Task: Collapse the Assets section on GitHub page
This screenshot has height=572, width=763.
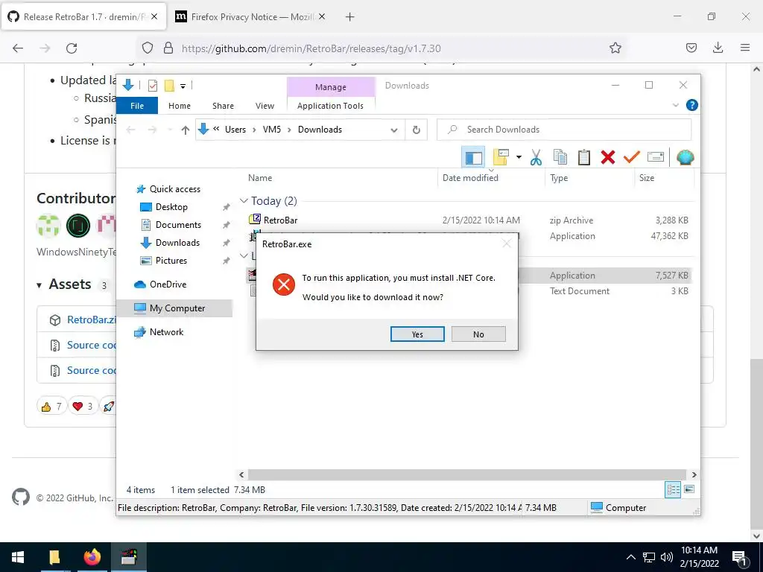Action: [39, 285]
